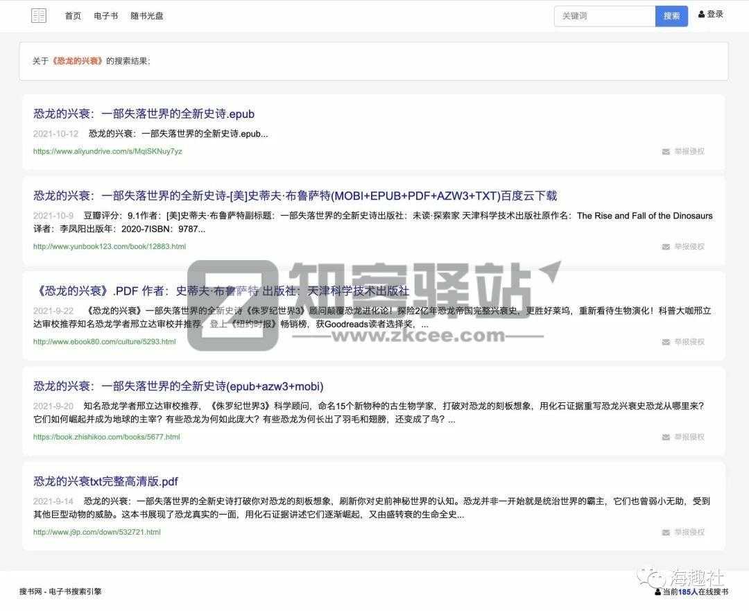Open the 随书光盘 section
The image size is (749, 611).
[x=146, y=15]
